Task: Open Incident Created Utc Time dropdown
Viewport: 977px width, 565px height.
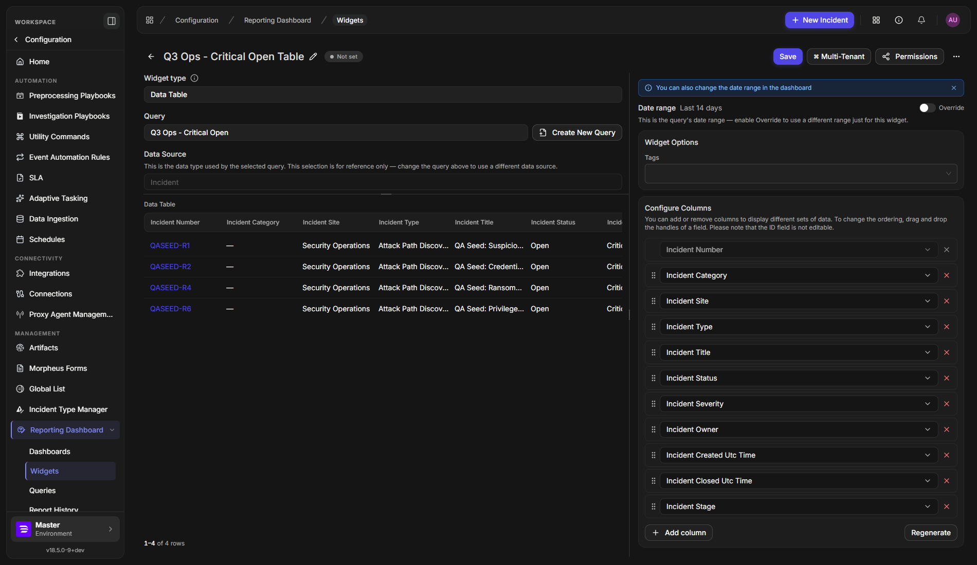Action: (x=799, y=455)
